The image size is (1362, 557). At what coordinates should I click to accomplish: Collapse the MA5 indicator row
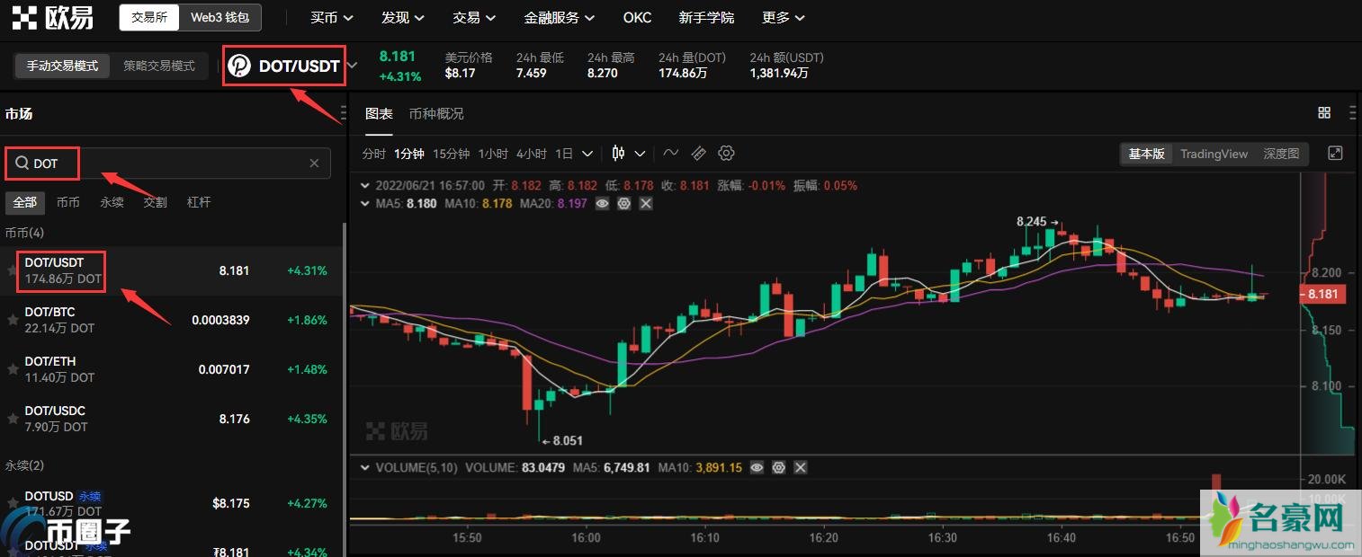(364, 204)
